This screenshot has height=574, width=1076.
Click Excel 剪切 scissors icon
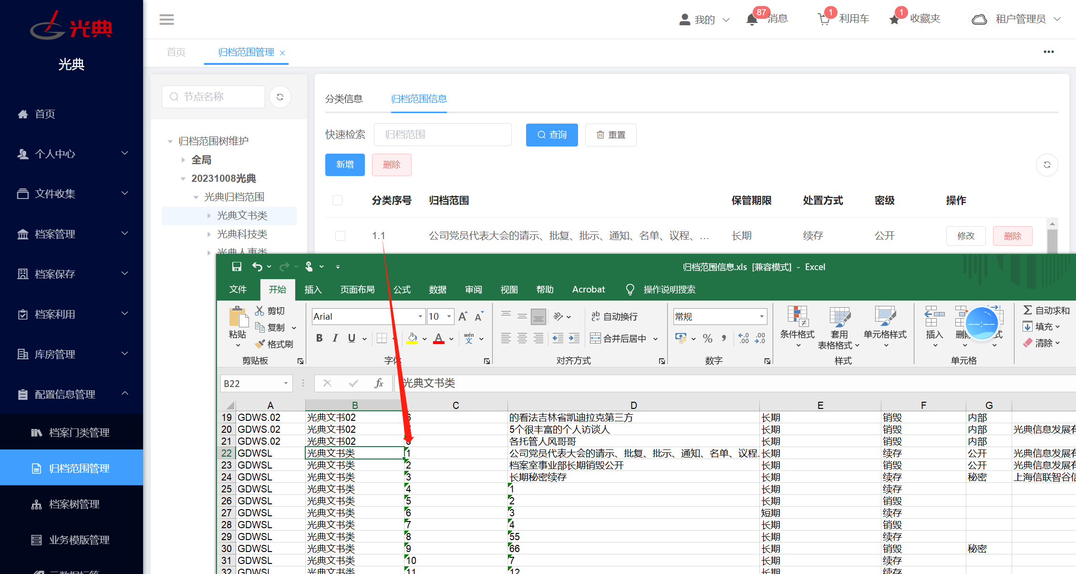tap(259, 311)
